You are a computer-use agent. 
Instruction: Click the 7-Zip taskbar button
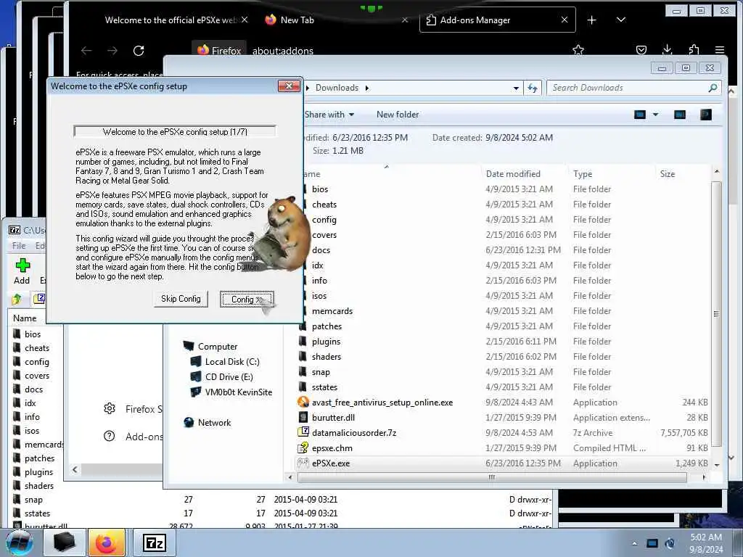[155, 542]
